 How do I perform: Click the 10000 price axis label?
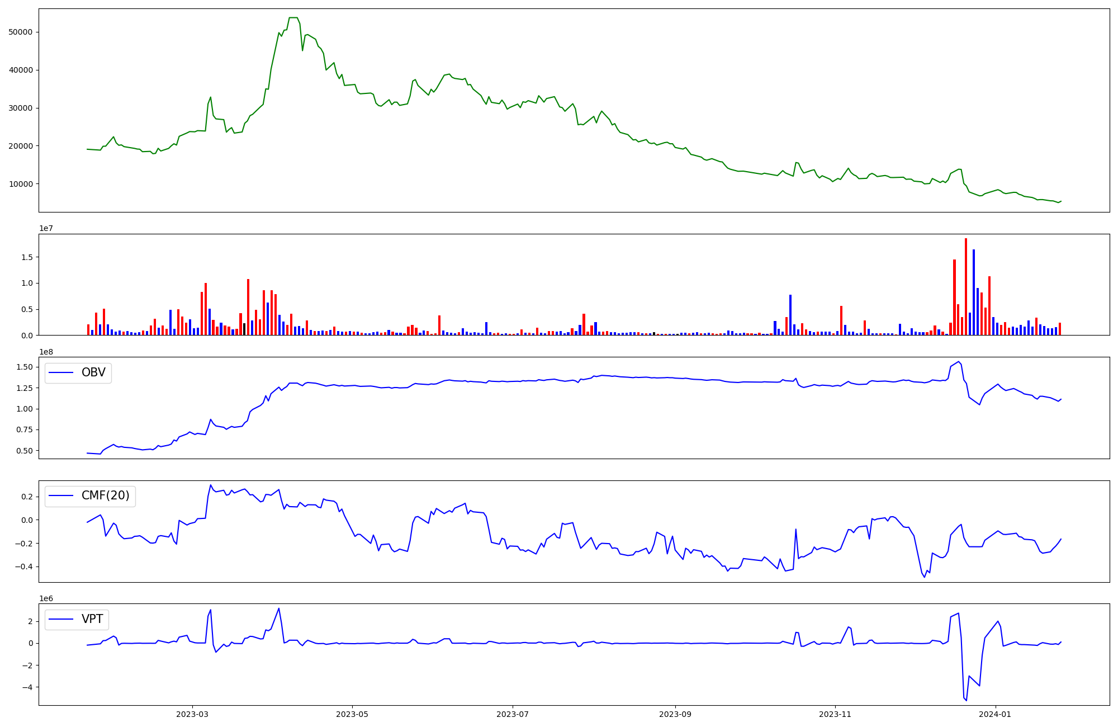(21, 184)
